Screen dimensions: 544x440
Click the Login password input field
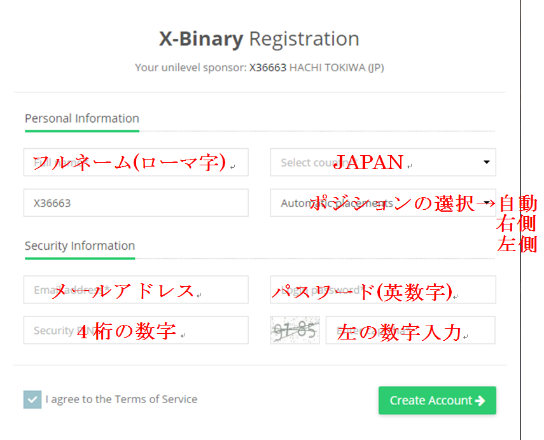click(383, 289)
